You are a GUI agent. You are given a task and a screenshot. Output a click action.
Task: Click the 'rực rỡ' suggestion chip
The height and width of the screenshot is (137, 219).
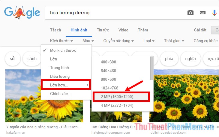click(211, 59)
